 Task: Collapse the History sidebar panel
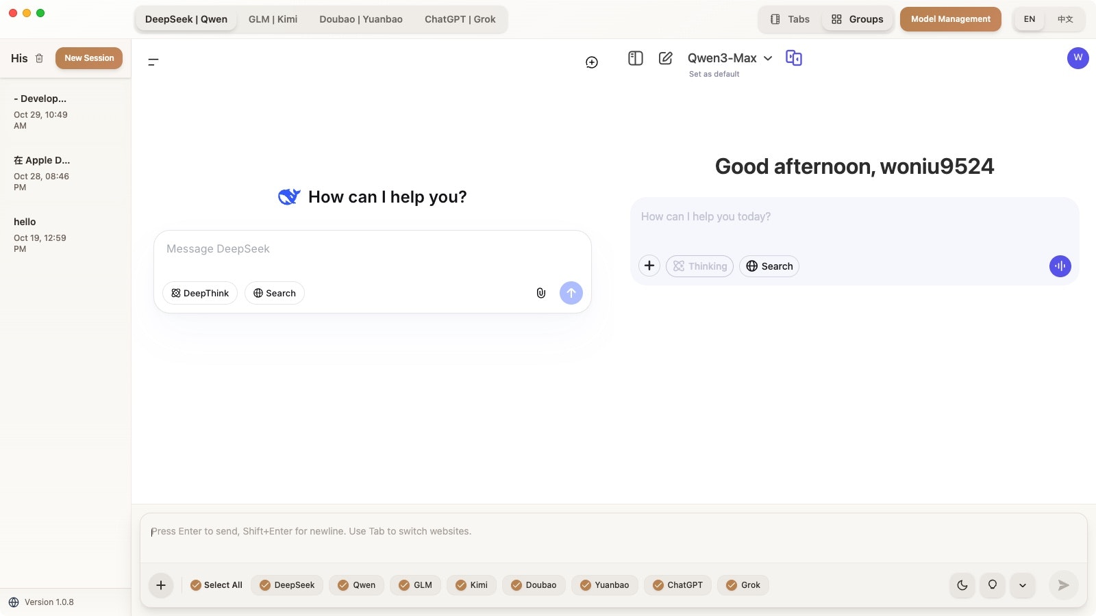[153, 62]
